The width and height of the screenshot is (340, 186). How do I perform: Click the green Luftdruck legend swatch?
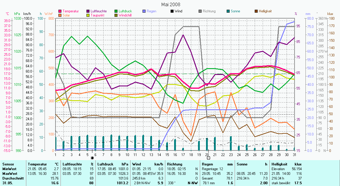tap(116, 11)
